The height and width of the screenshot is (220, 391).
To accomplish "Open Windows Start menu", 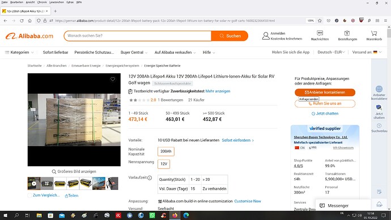I will [5, 215].
